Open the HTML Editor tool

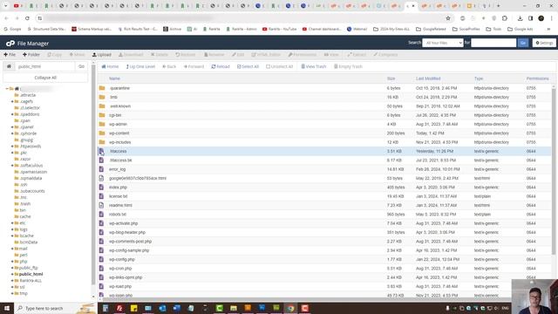266,55
